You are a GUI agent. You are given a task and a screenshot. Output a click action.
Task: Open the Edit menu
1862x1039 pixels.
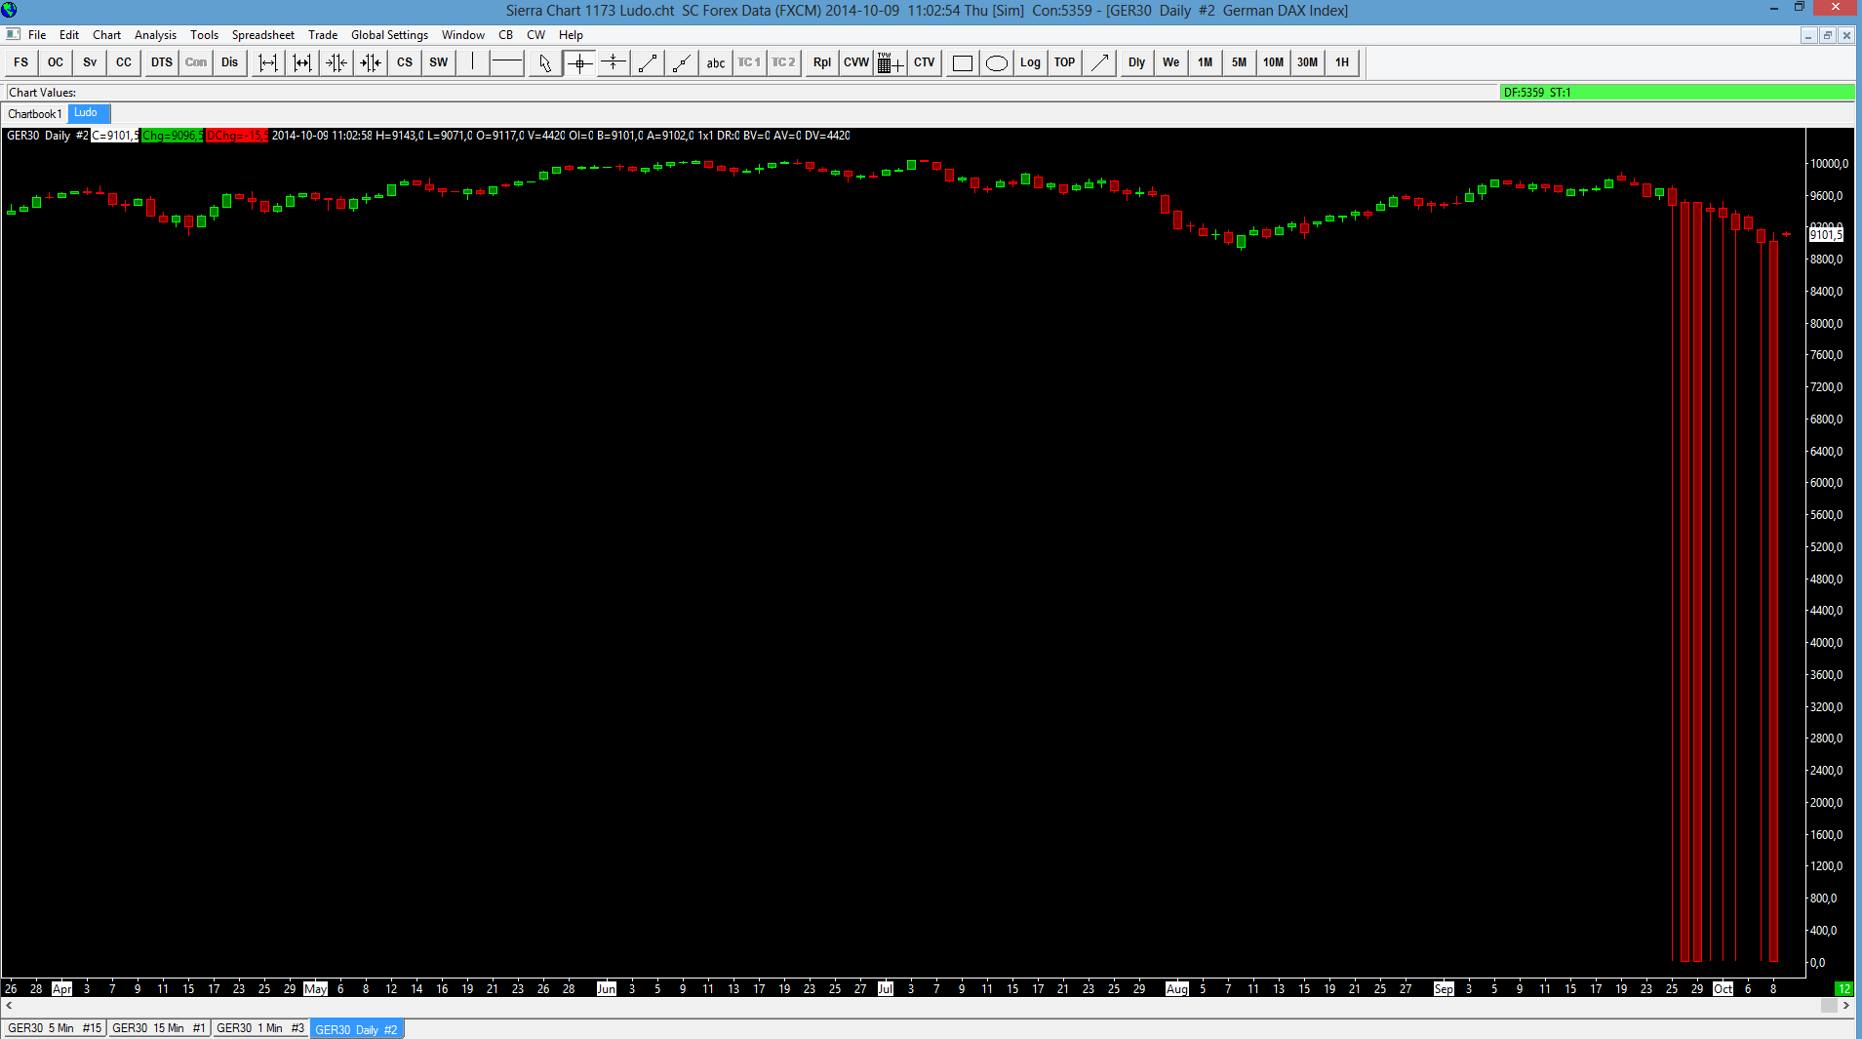(69, 35)
